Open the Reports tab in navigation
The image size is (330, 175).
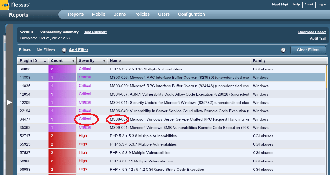point(76,14)
